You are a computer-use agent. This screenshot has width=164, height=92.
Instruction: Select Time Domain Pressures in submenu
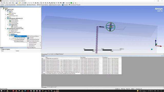[x=34, y=39]
